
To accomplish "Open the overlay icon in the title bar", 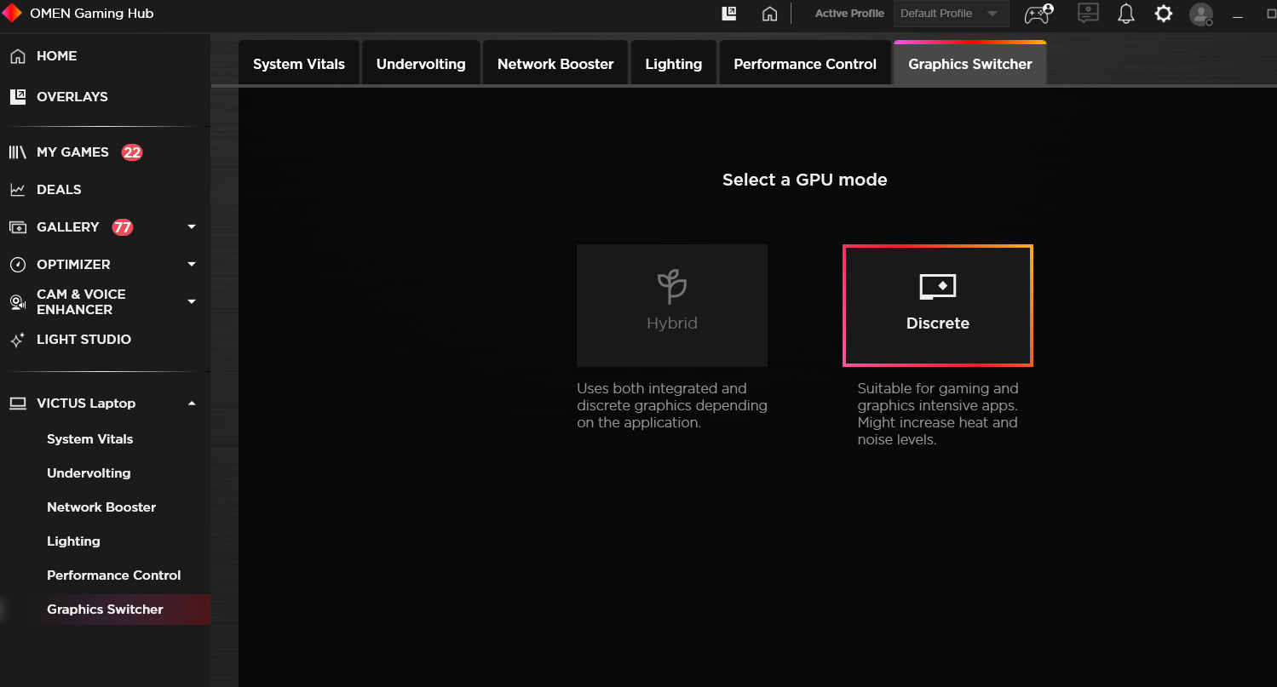I will click(729, 13).
